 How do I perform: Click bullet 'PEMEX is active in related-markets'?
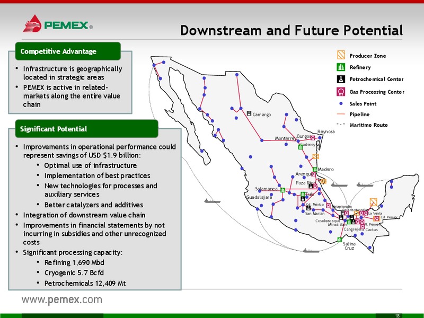(x=72, y=96)
